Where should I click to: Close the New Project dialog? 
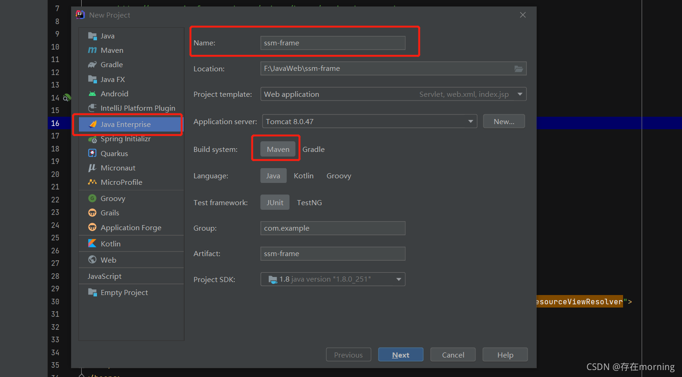pos(523,15)
